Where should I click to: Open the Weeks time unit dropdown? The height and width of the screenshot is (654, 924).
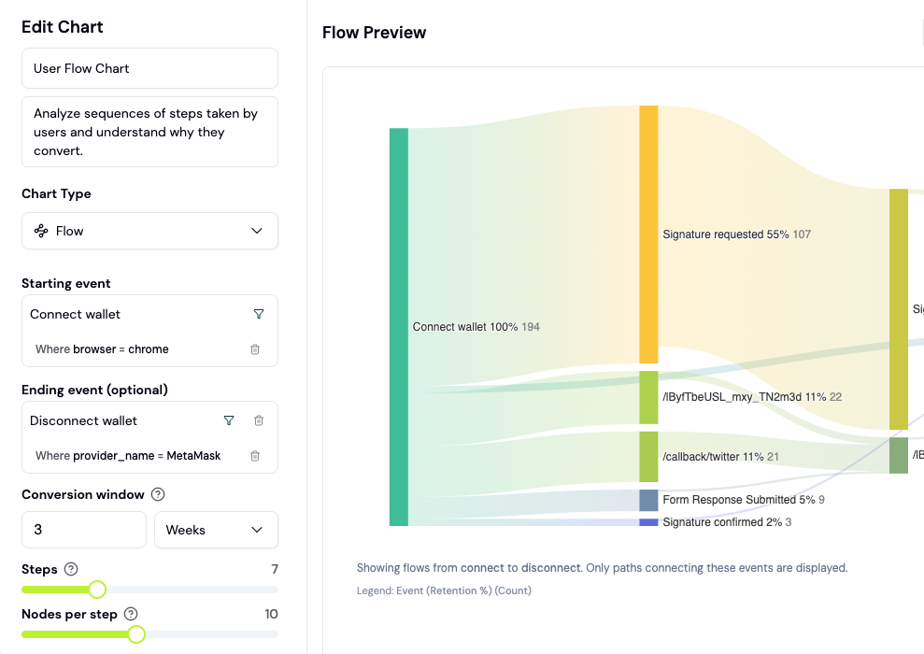click(216, 530)
